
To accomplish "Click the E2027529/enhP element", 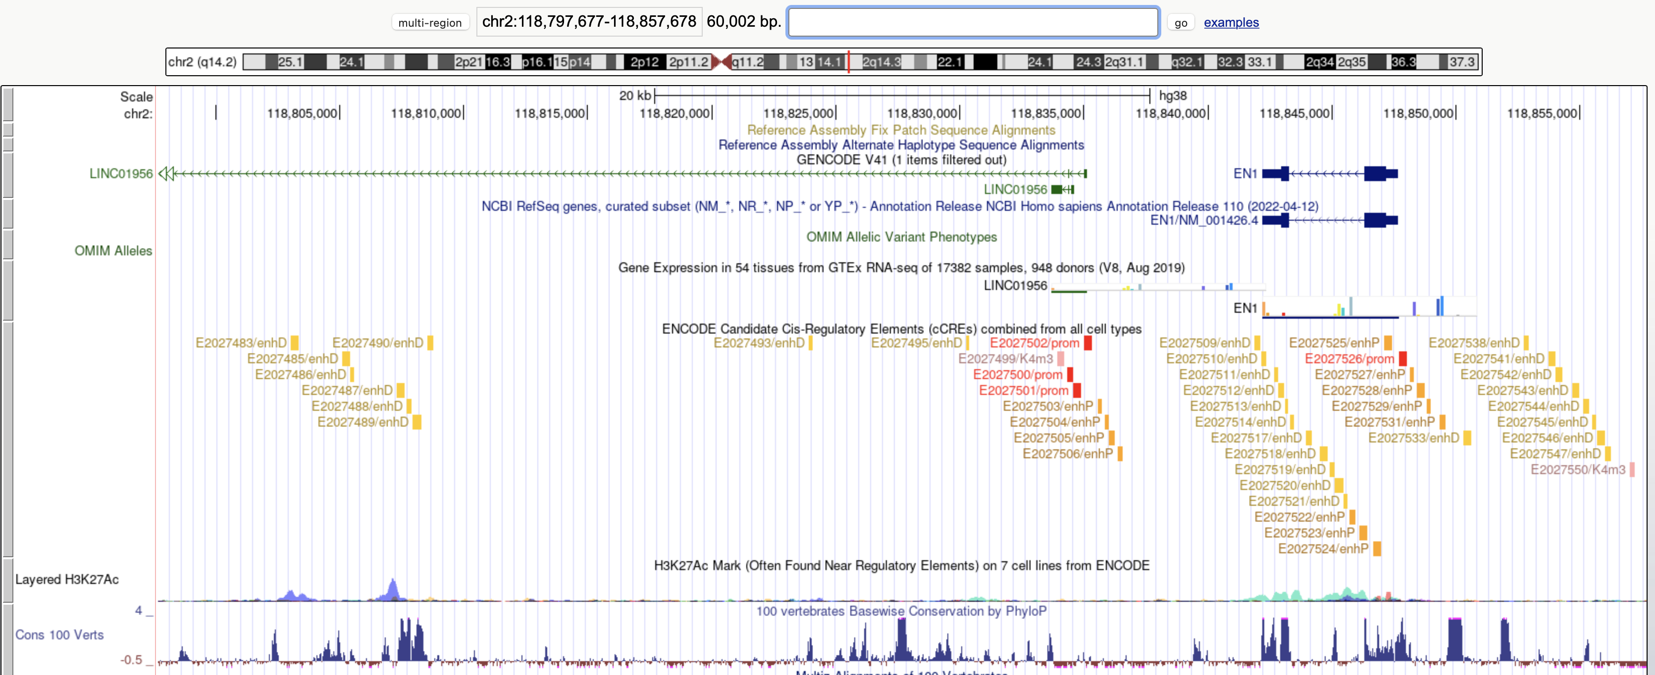I will pos(1428,406).
